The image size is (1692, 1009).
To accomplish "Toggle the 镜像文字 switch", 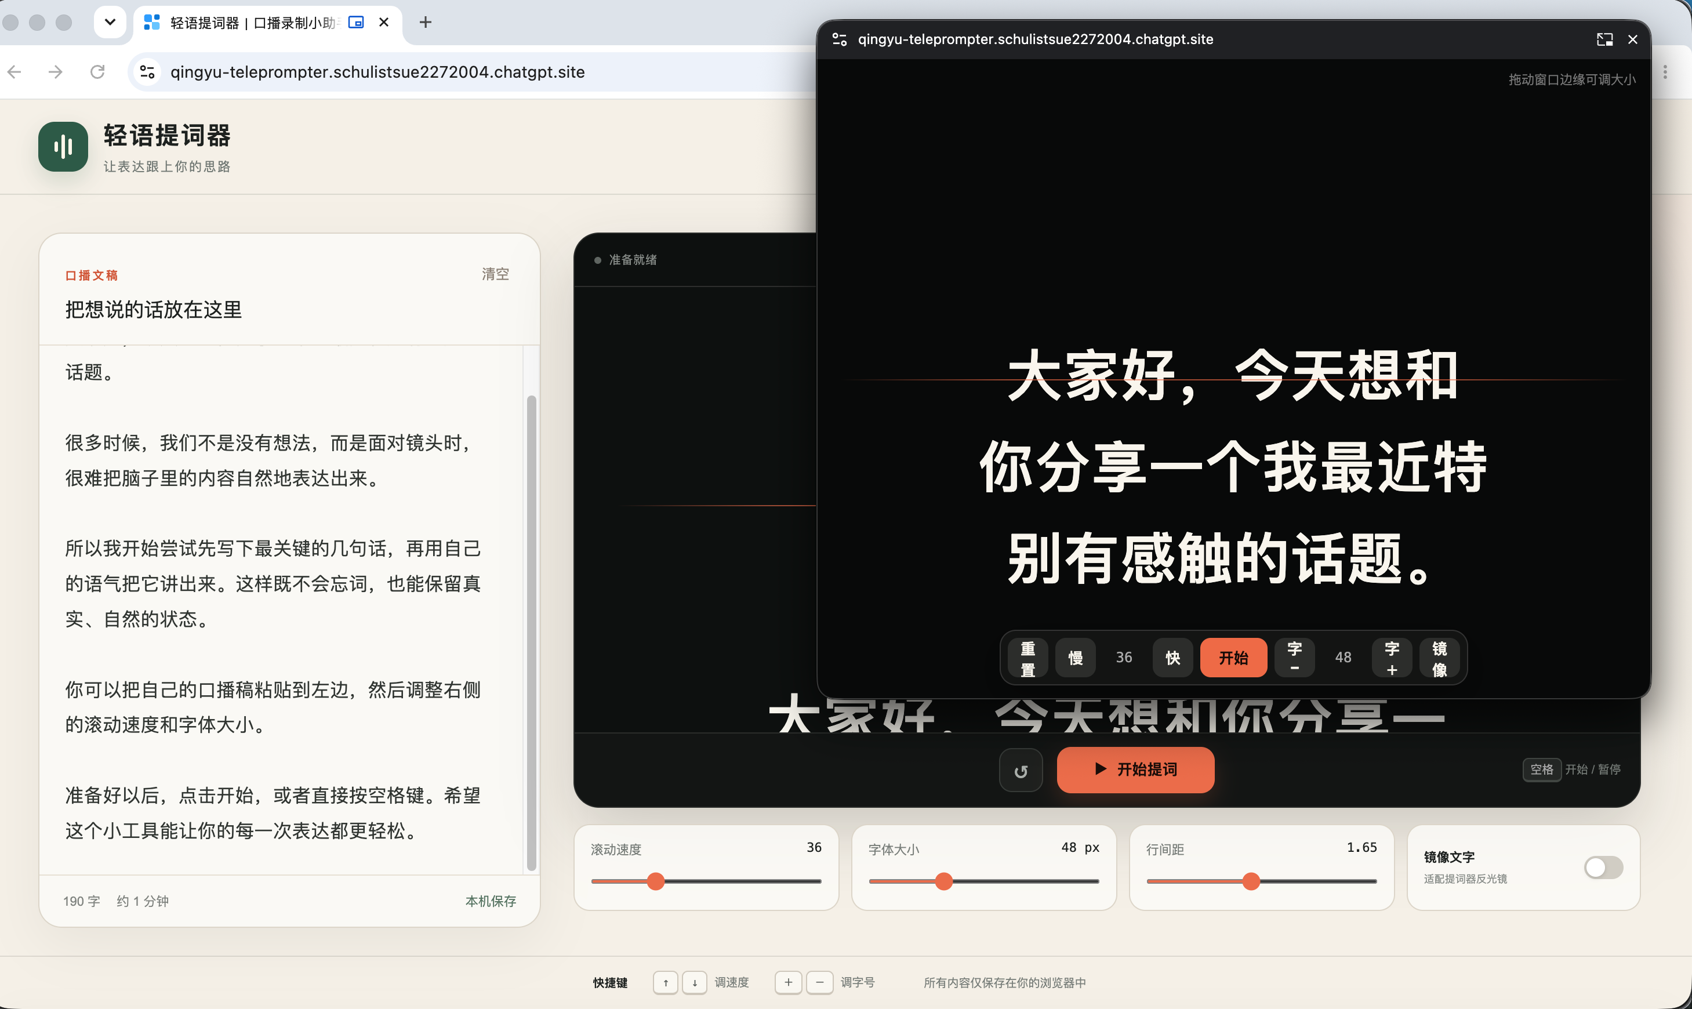I will (x=1603, y=868).
